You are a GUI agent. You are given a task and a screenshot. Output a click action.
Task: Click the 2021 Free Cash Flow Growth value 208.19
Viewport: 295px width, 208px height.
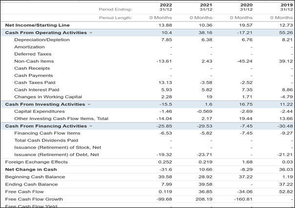pyautogui.click(x=205, y=199)
